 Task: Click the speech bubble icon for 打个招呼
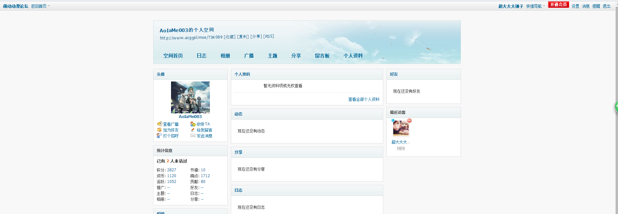(159, 135)
